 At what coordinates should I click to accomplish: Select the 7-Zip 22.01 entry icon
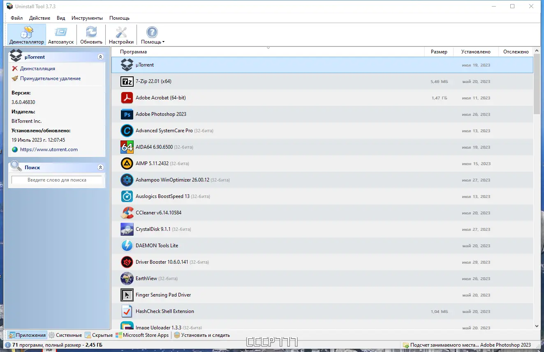point(127,81)
